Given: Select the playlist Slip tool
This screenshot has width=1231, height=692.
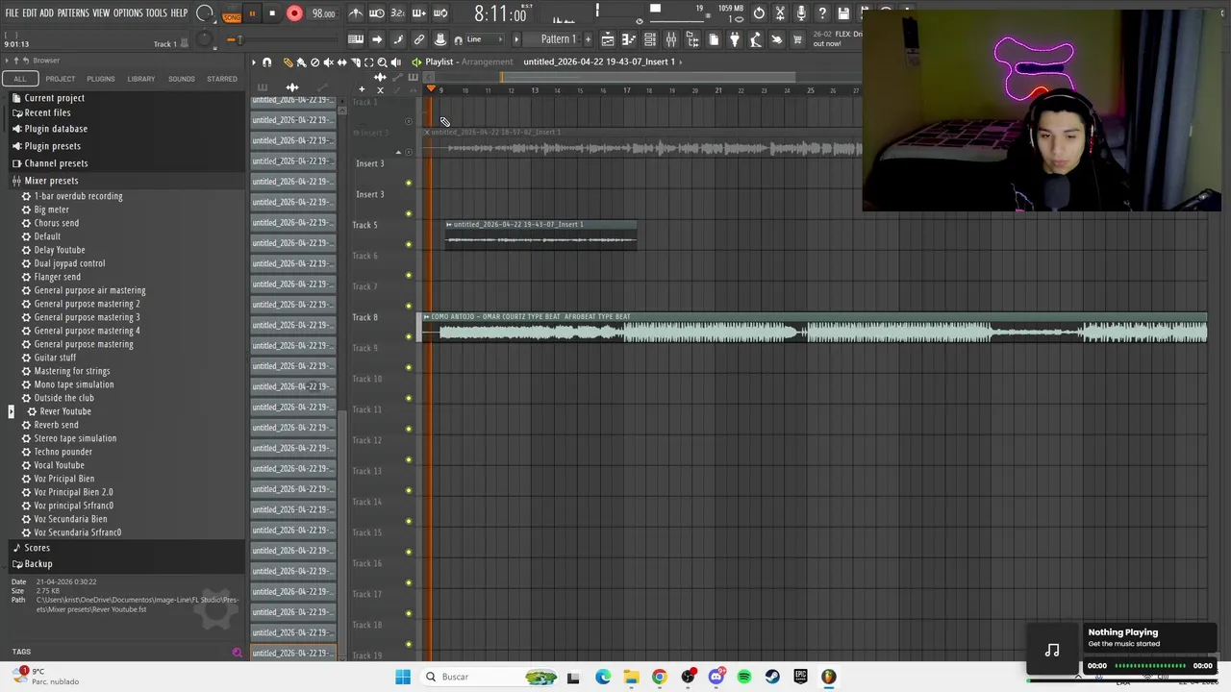Looking at the screenshot, I should 341,62.
